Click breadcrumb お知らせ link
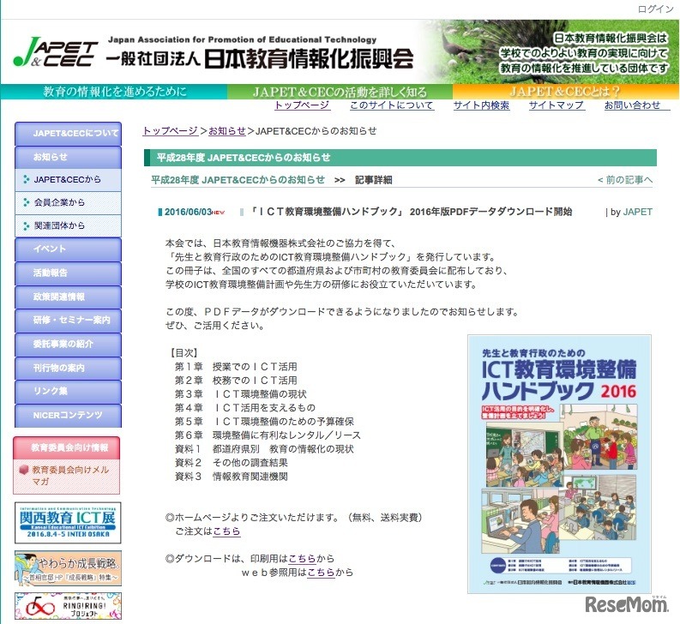 [x=227, y=131]
